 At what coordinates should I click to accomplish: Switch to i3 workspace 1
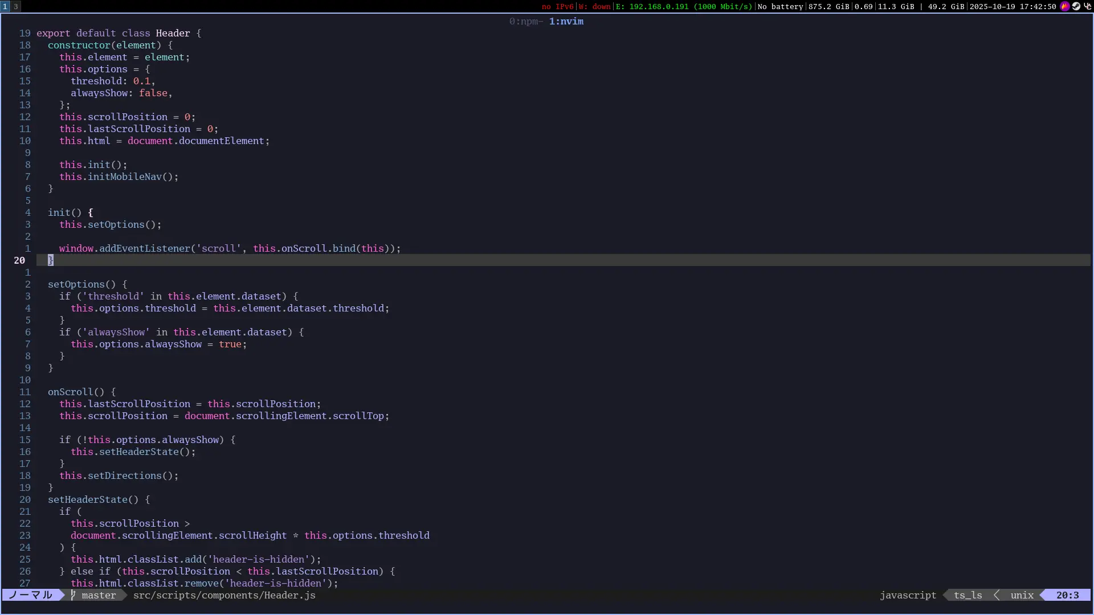[5, 6]
